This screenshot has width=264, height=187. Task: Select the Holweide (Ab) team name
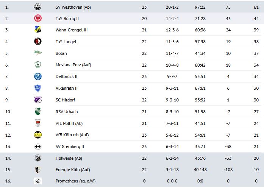[x=69, y=158]
